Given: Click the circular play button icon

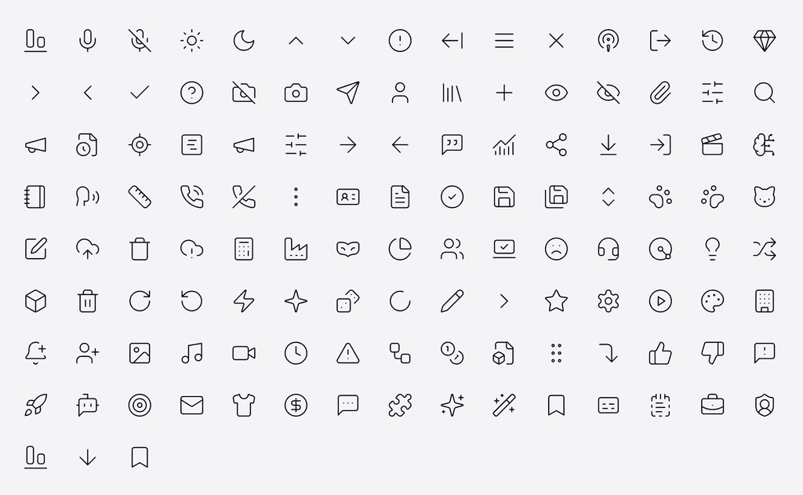Looking at the screenshot, I should click(660, 300).
